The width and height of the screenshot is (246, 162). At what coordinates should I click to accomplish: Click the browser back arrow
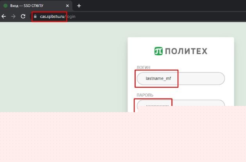4,16
